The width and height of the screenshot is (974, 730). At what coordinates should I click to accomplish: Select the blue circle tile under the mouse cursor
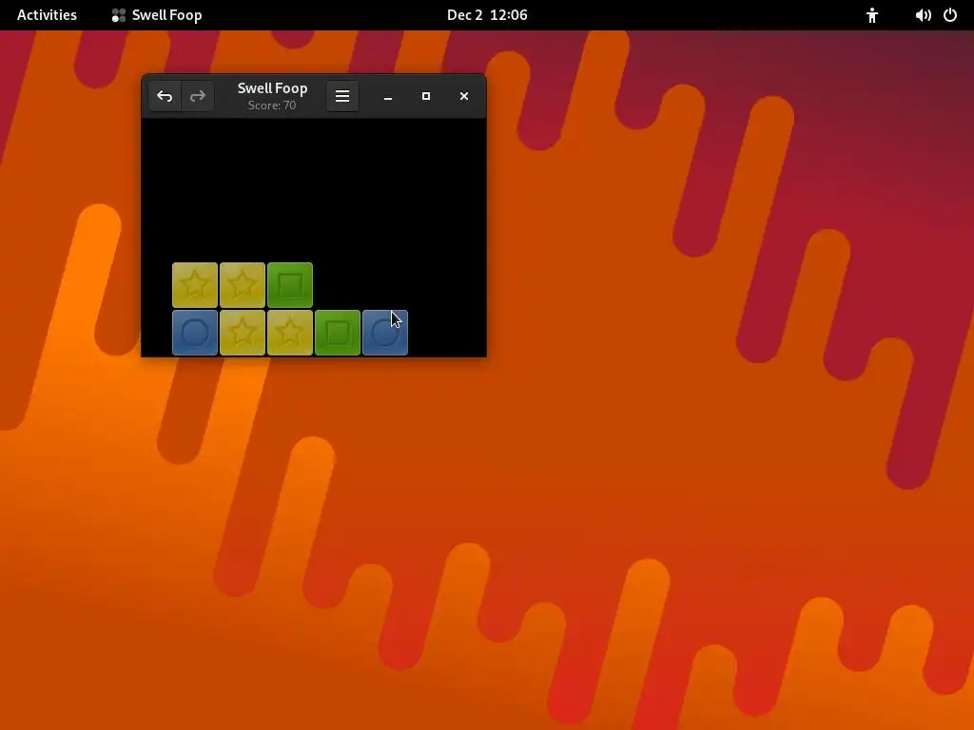(x=385, y=333)
